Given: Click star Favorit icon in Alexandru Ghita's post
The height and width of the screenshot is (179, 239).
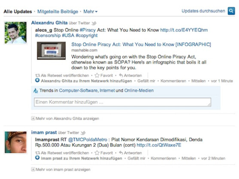Looking at the screenshot, I should pyautogui.click(x=97, y=75).
